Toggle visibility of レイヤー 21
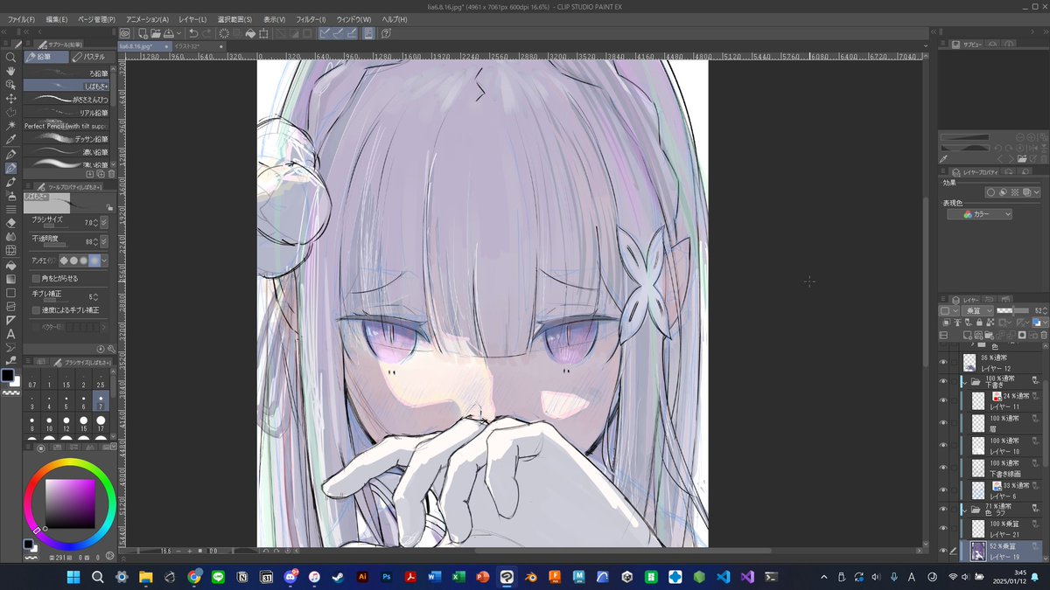This screenshot has height=590, width=1050. [943, 529]
